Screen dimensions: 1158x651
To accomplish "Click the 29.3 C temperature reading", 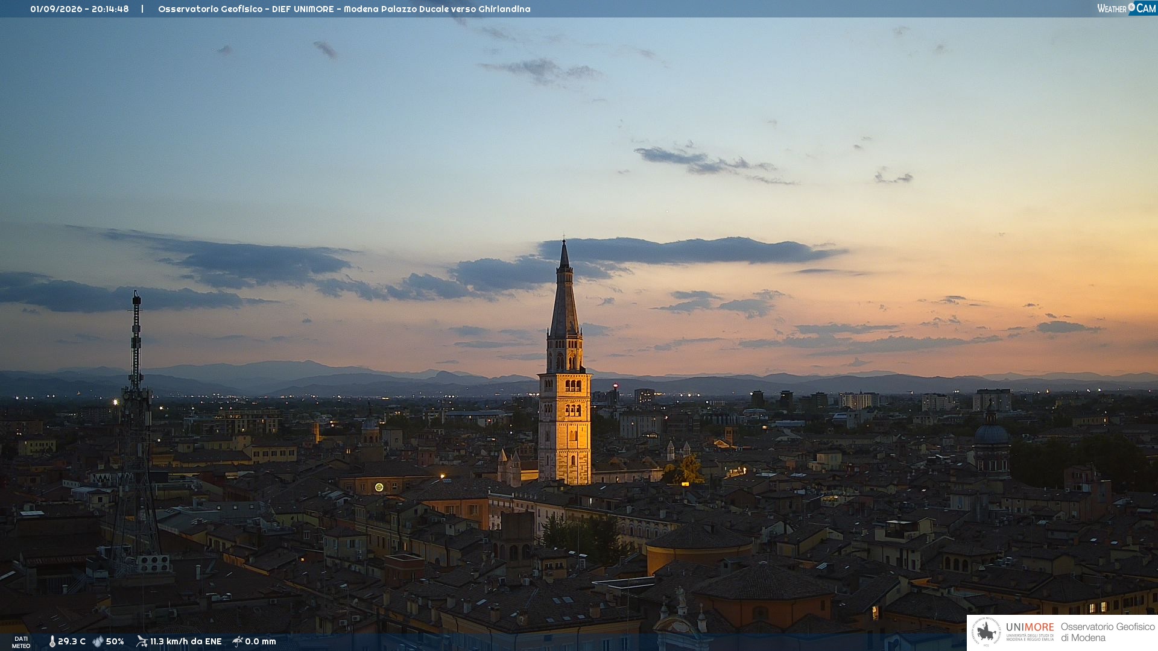I will pos(72,641).
